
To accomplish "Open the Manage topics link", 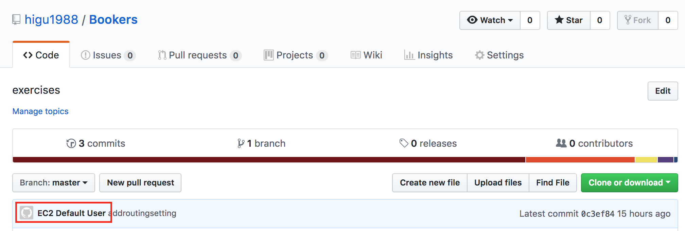I will pos(40,111).
